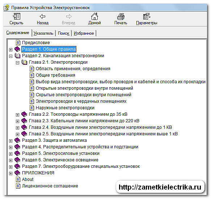
Task: Click the open book icon of Глава 2.1
Action: point(24,62)
